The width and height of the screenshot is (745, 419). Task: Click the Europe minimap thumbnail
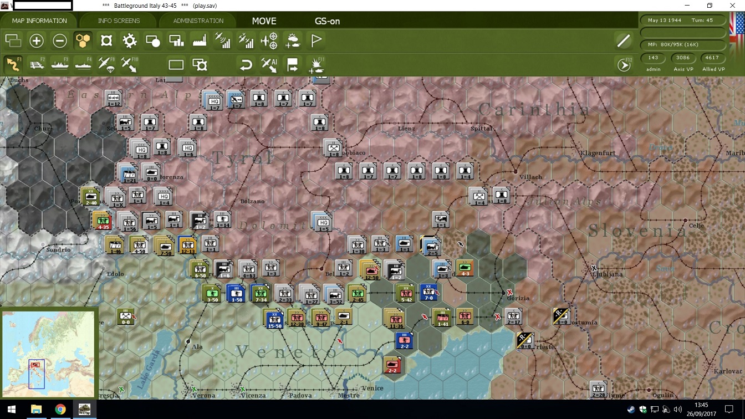[48, 353]
